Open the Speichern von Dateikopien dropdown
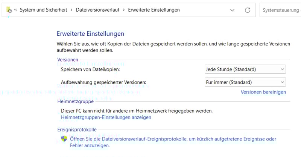This screenshot has width=301, height=157. tap(245, 69)
